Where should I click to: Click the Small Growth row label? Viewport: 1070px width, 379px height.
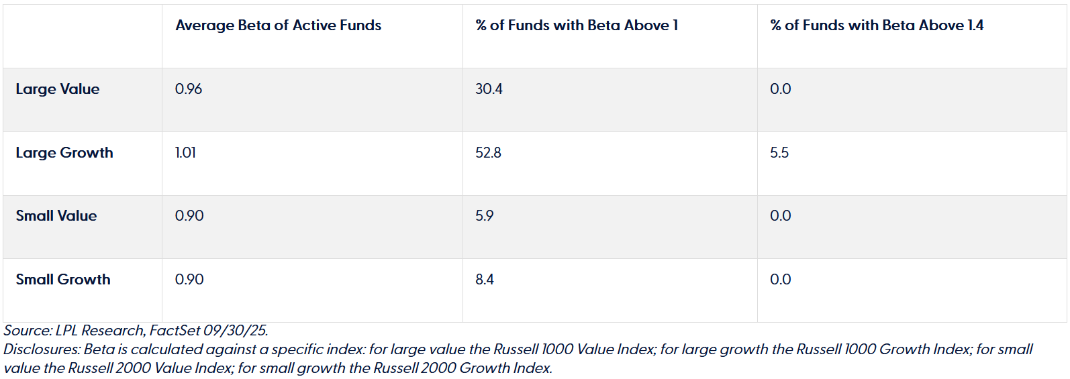[x=63, y=280]
